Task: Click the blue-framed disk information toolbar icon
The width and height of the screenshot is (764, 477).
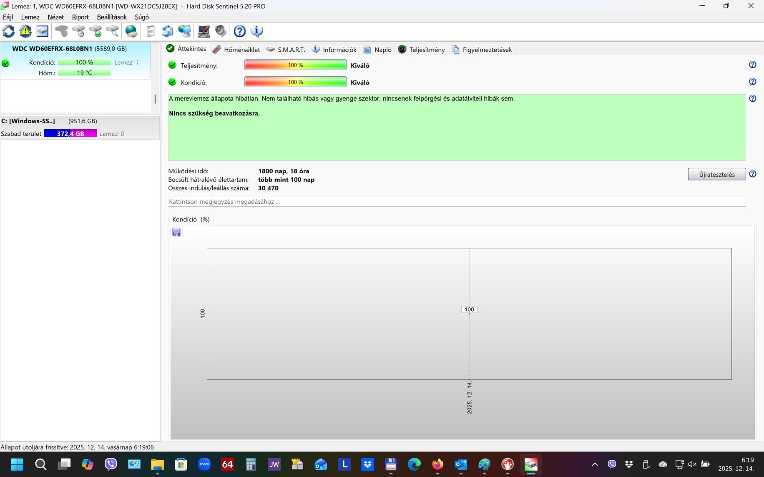Action: (43, 31)
